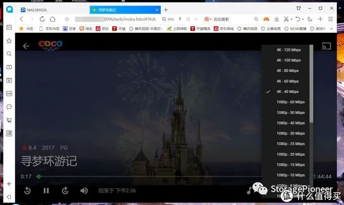Screen dimensions: 344x205
Task: Expand the address bar dropdown chevron
Action: point(196,19)
